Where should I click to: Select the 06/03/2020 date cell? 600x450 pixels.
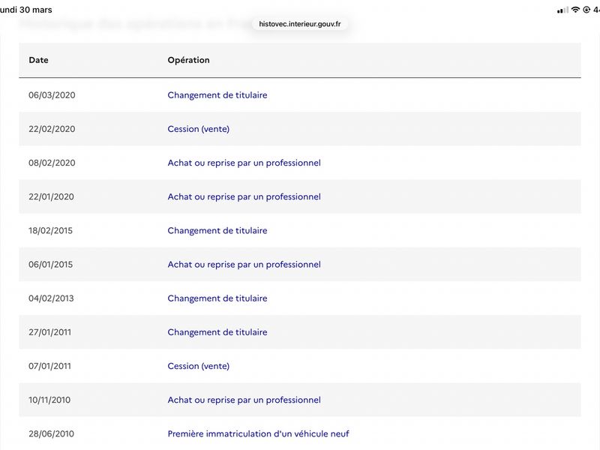tap(52, 95)
